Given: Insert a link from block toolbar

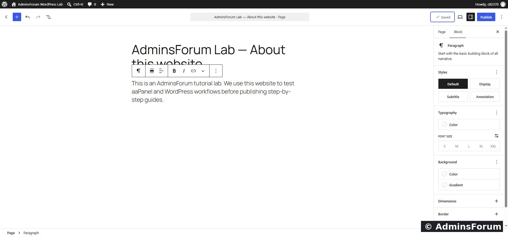Looking at the screenshot, I should [x=193, y=71].
